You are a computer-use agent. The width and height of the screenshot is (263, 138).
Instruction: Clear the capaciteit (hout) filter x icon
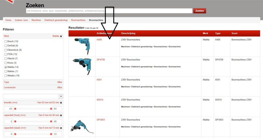tap(61, 115)
